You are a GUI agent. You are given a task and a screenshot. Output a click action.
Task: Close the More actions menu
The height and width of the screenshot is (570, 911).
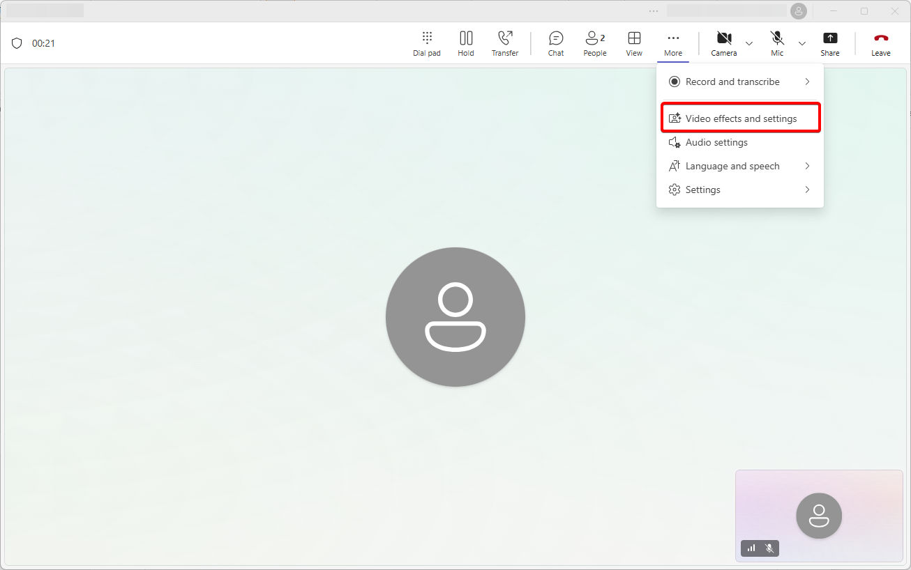[x=672, y=43]
